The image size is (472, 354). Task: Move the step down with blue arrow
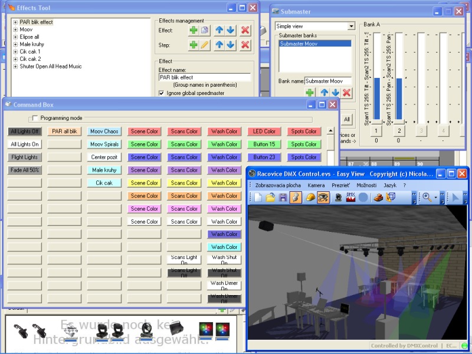pyautogui.click(x=230, y=45)
